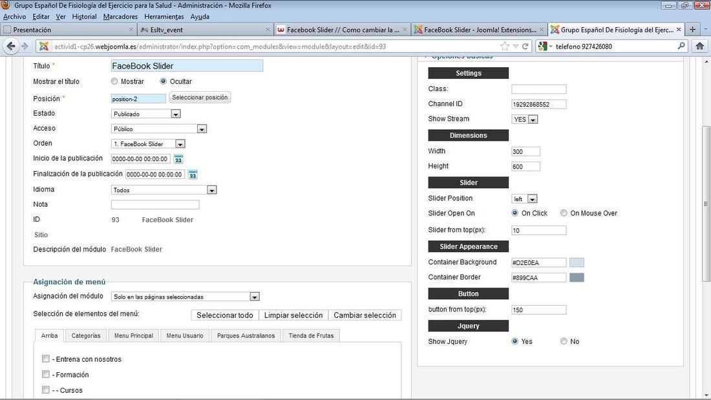Click the Slider from top(px) field
This screenshot has width=711, height=400.
[x=538, y=231]
